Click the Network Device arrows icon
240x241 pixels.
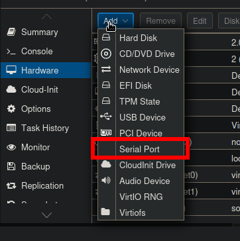[106, 70]
